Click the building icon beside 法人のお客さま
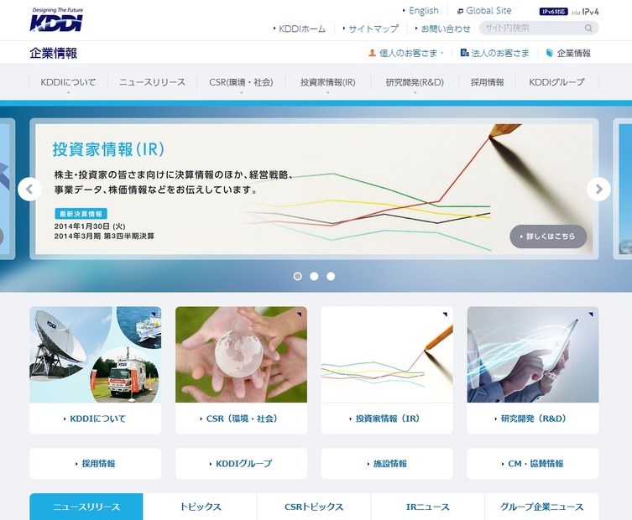The width and height of the screenshot is (632, 520). pos(464,53)
